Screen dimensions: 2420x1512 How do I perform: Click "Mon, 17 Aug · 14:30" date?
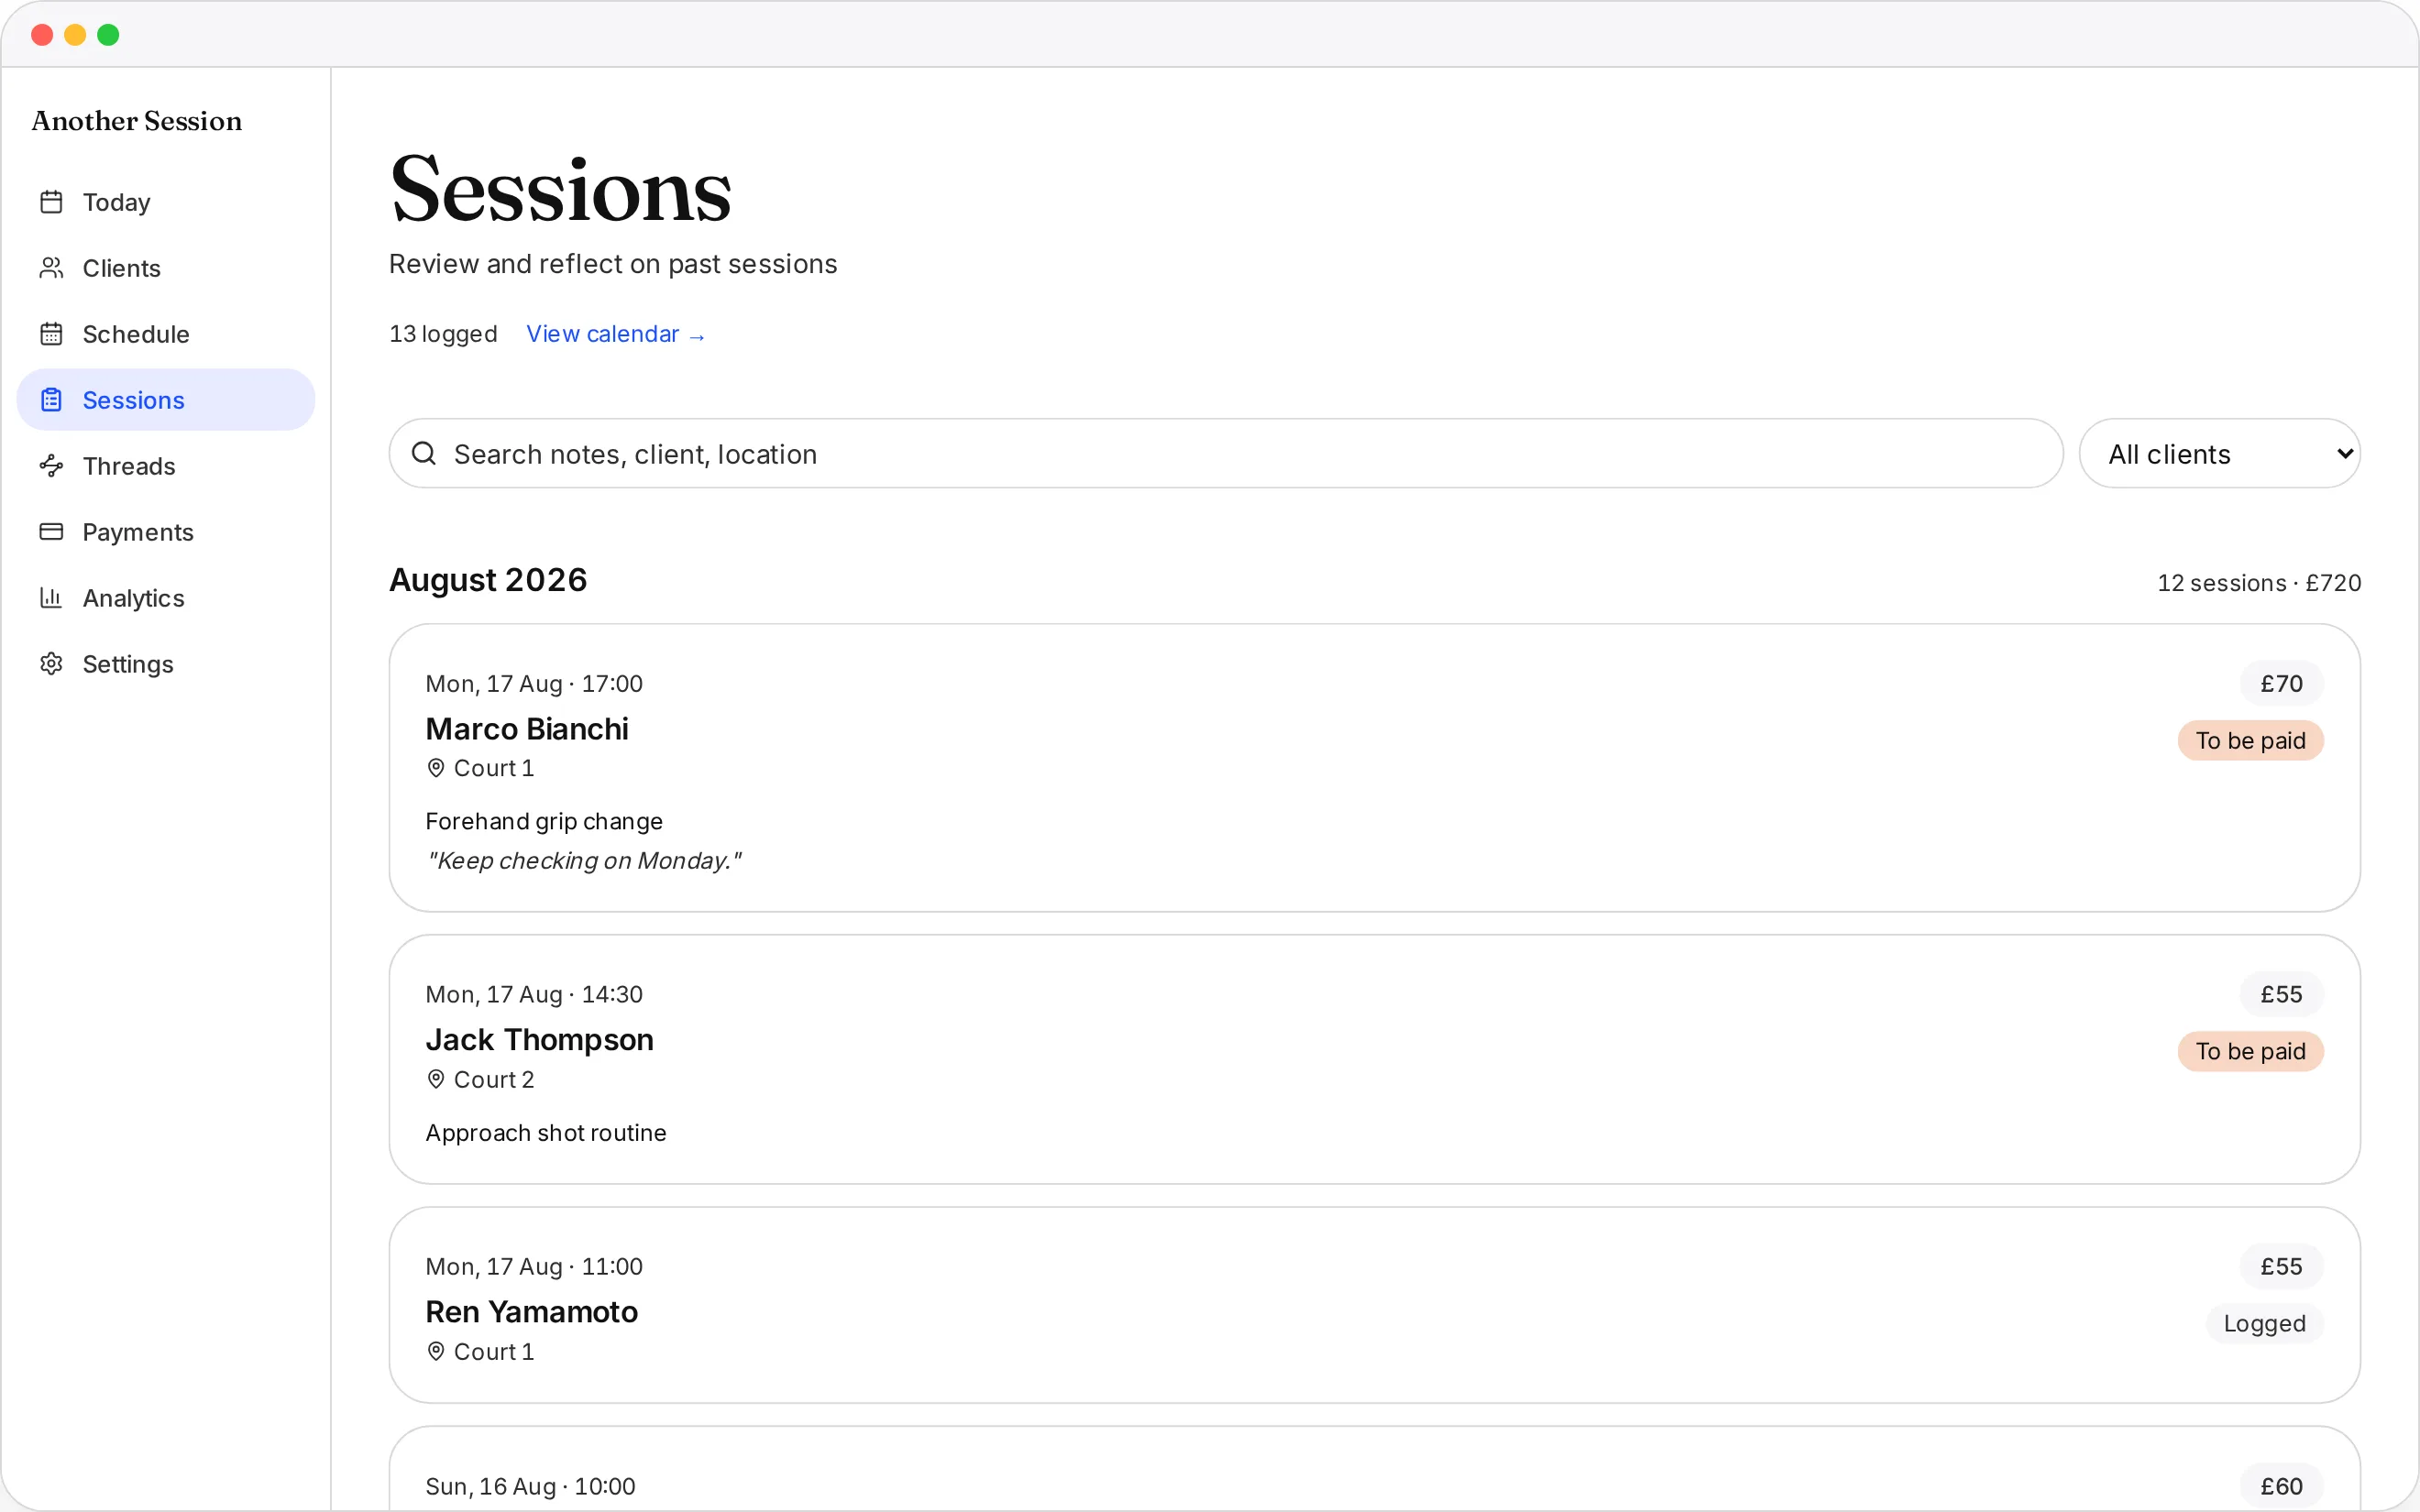click(534, 995)
